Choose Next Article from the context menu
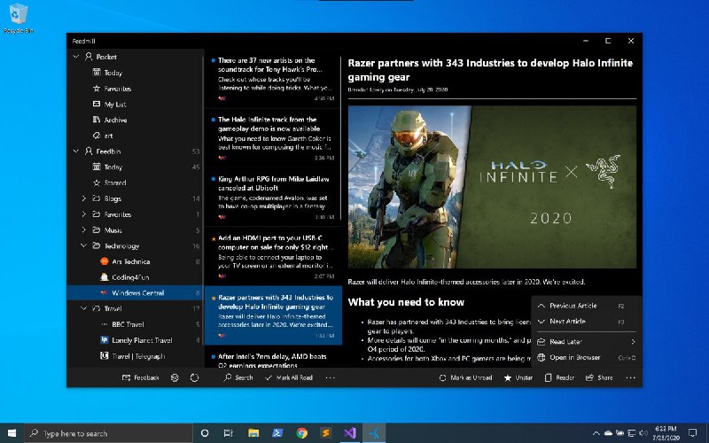 567,322
